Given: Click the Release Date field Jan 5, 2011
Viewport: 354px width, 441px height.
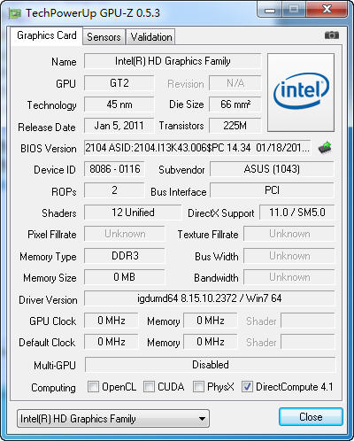Looking at the screenshot, I should point(119,126).
